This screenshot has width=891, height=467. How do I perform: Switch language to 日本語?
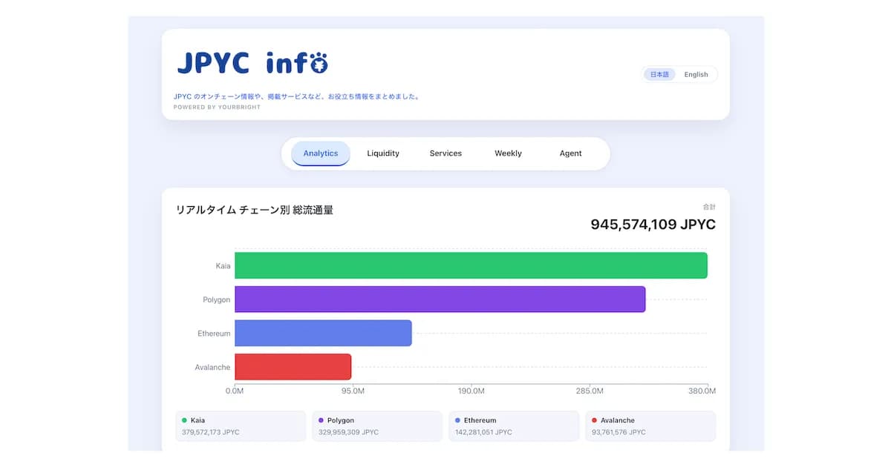tap(659, 74)
